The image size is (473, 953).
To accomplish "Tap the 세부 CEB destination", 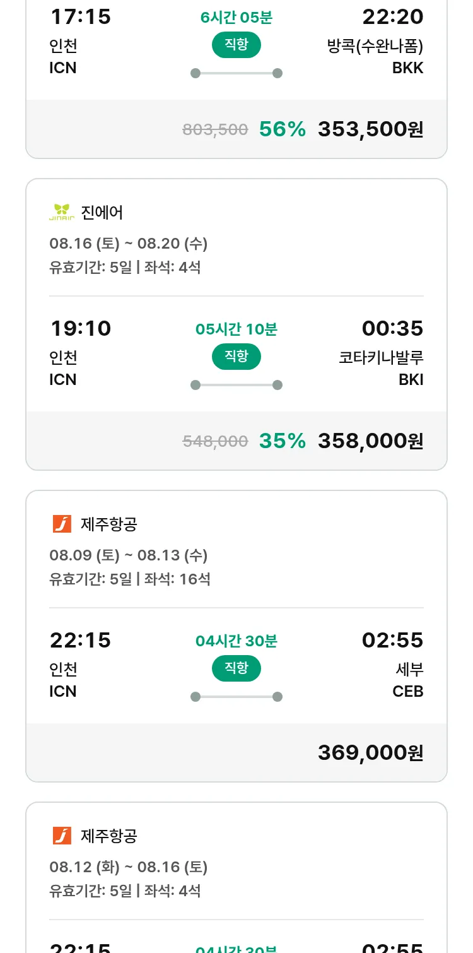I will pyautogui.click(x=407, y=680).
